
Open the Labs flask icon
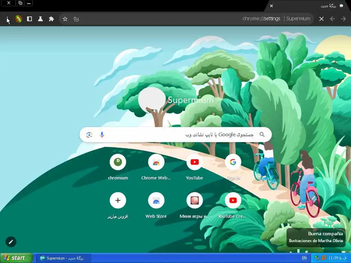point(40,19)
